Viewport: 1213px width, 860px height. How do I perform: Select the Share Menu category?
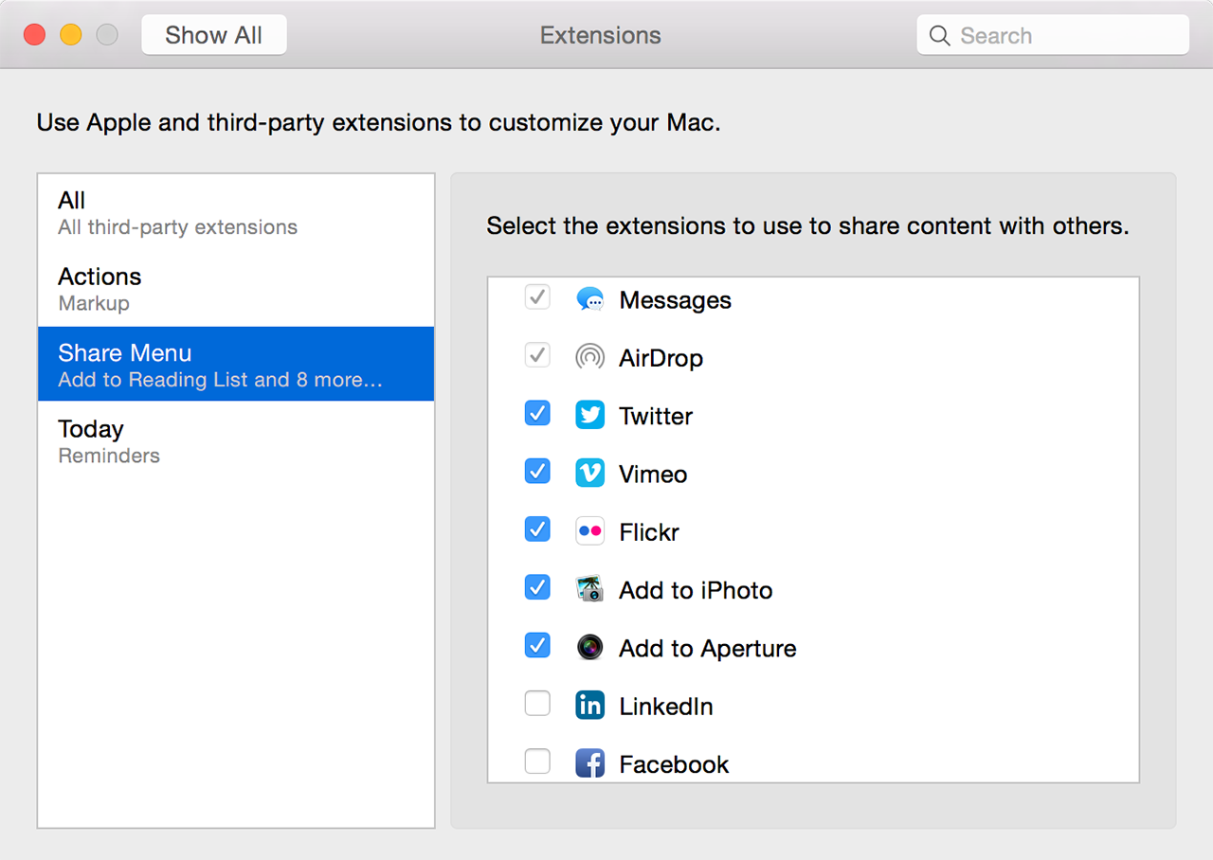(x=236, y=365)
